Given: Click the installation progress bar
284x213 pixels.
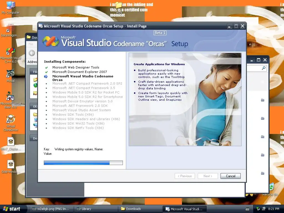Looking at the screenshot, I should pos(83,163).
